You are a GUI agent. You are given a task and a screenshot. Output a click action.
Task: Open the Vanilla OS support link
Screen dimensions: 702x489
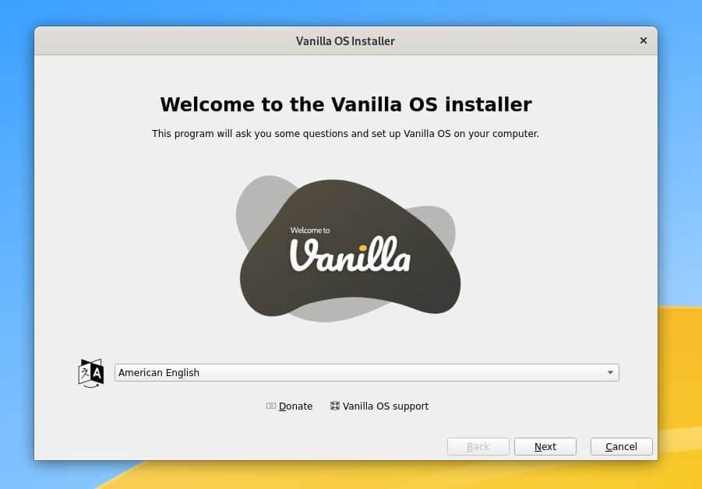[x=386, y=406]
